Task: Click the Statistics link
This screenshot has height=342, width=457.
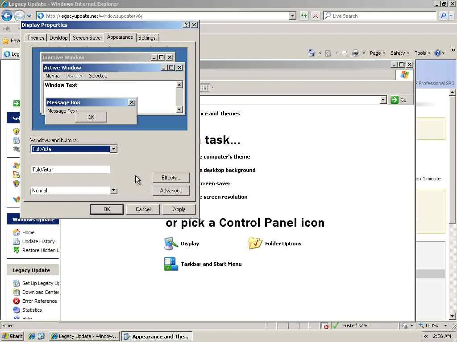Action: pyautogui.click(x=32, y=310)
